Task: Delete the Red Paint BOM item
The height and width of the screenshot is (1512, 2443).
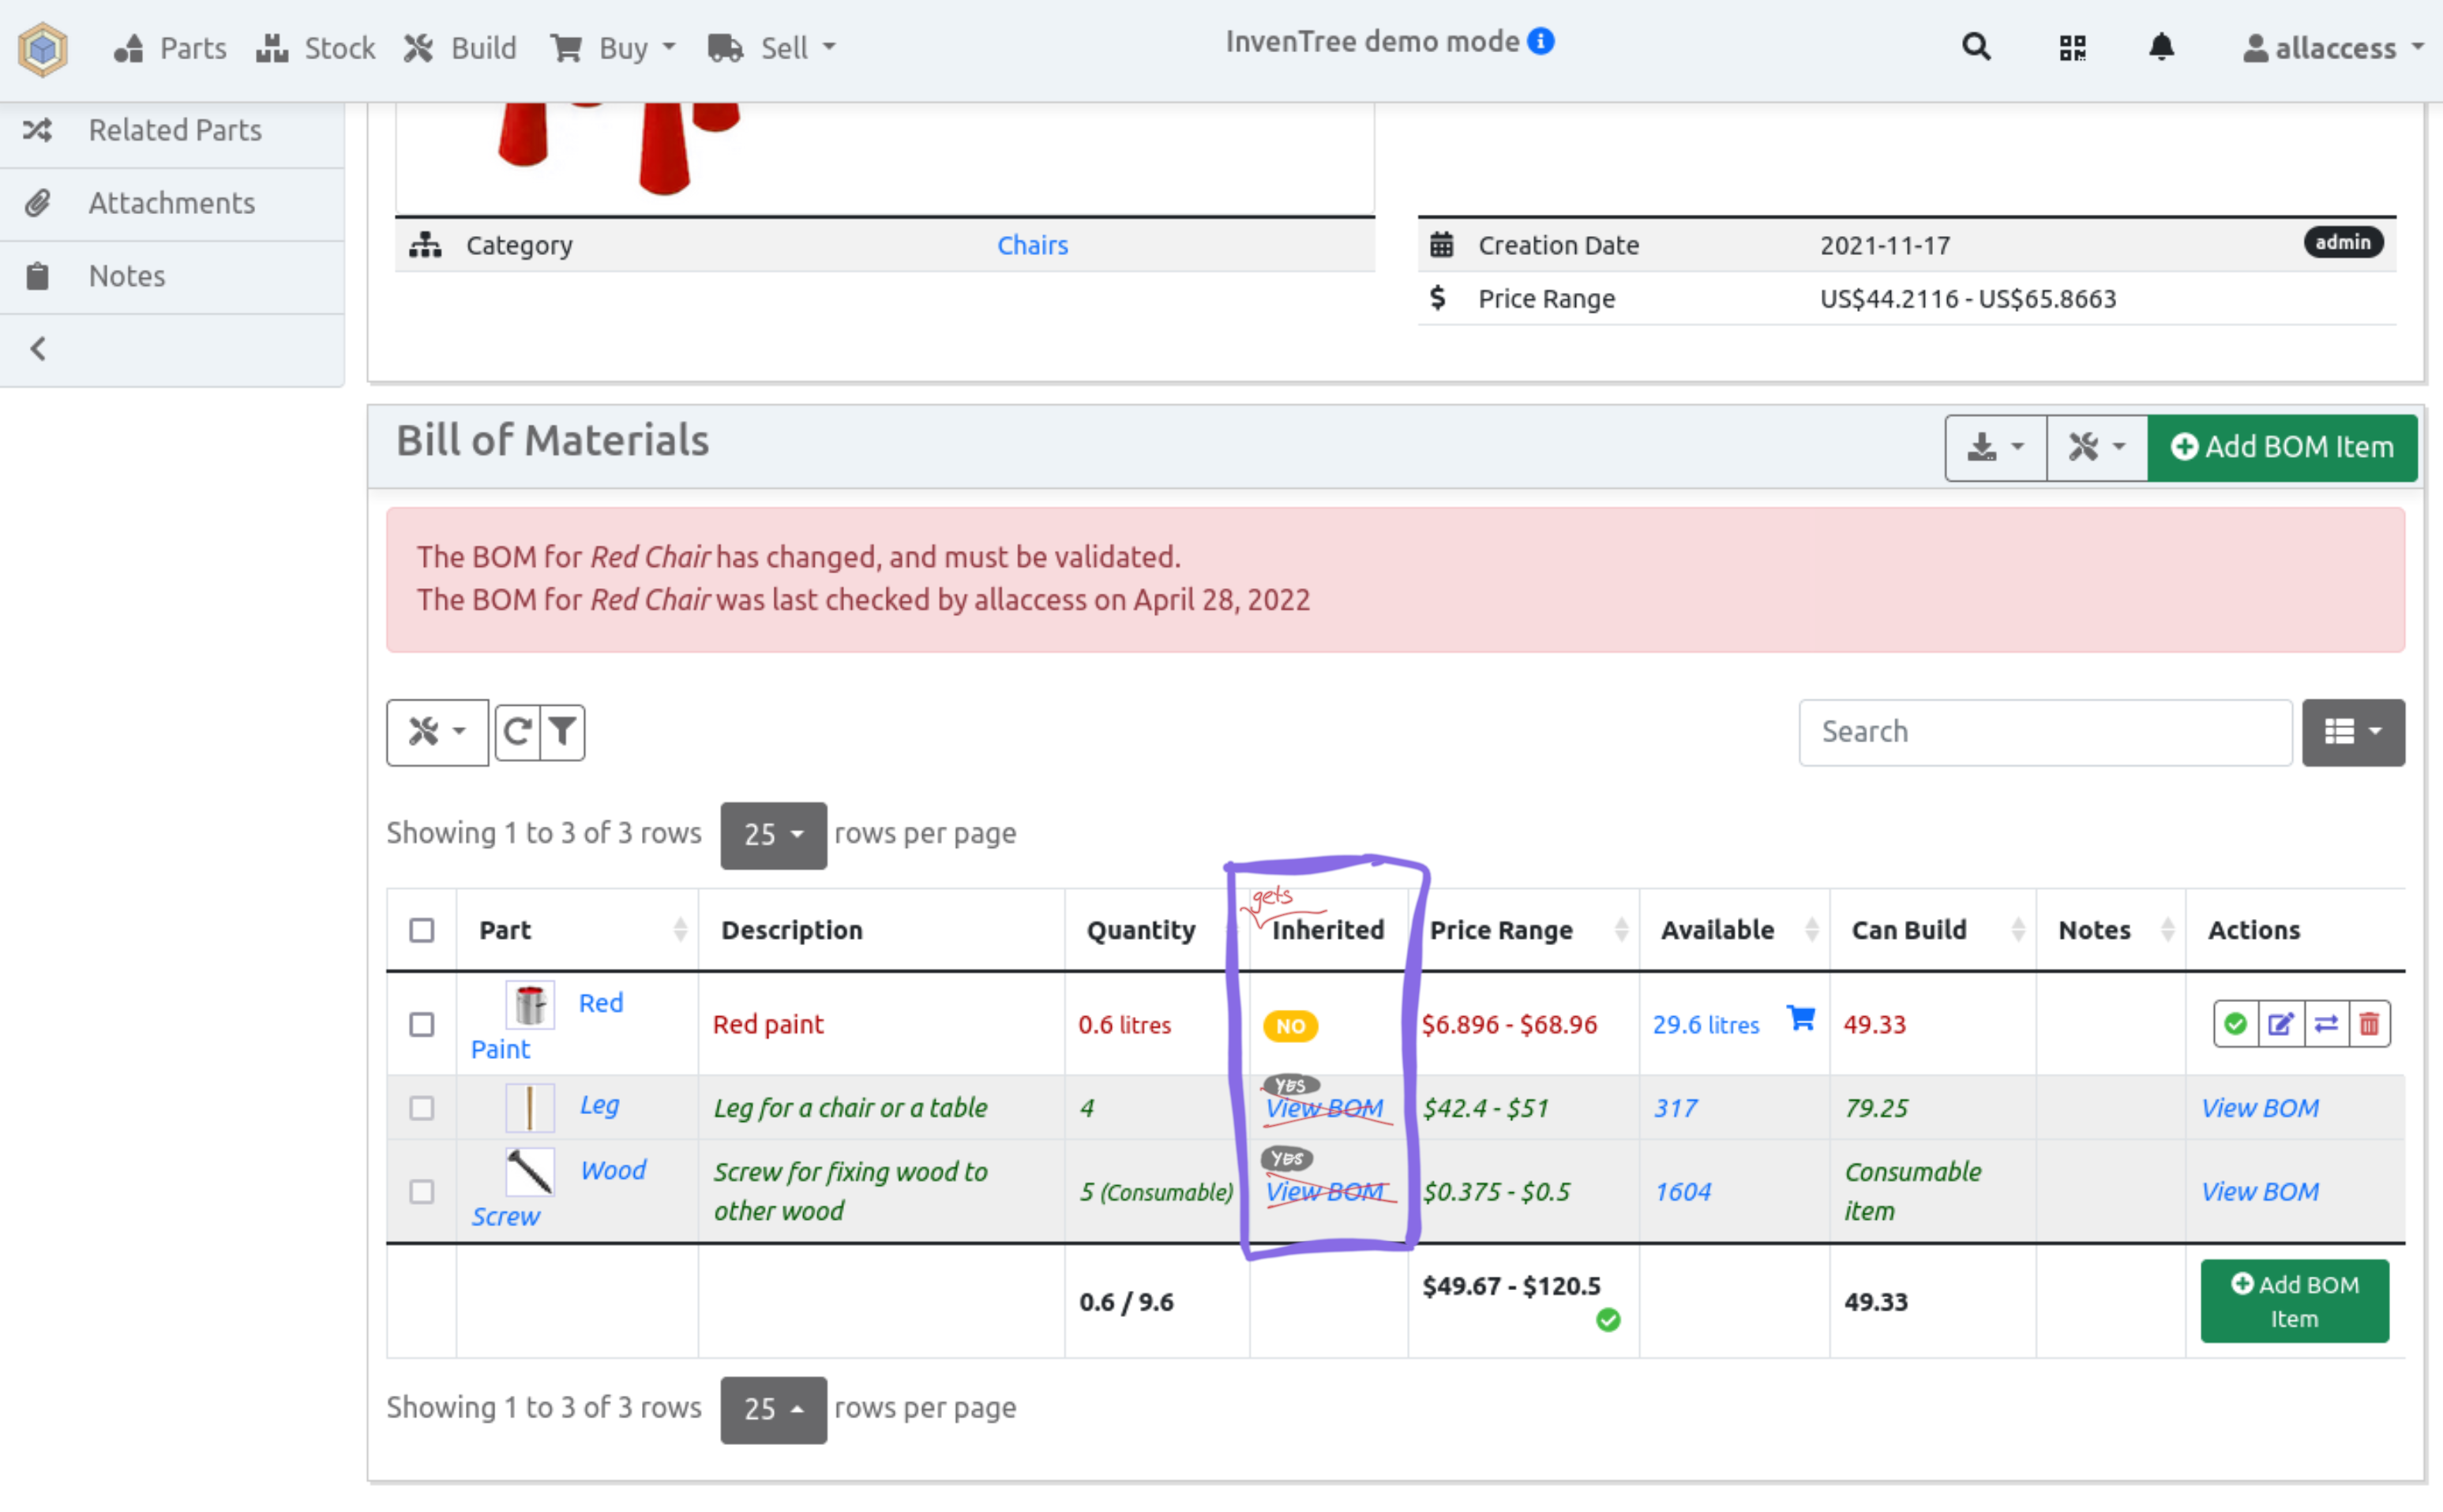Action: pos(2369,1024)
